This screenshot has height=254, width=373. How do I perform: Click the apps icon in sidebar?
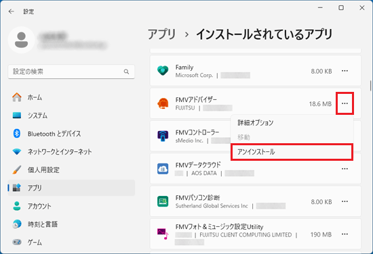[x=17, y=188]
